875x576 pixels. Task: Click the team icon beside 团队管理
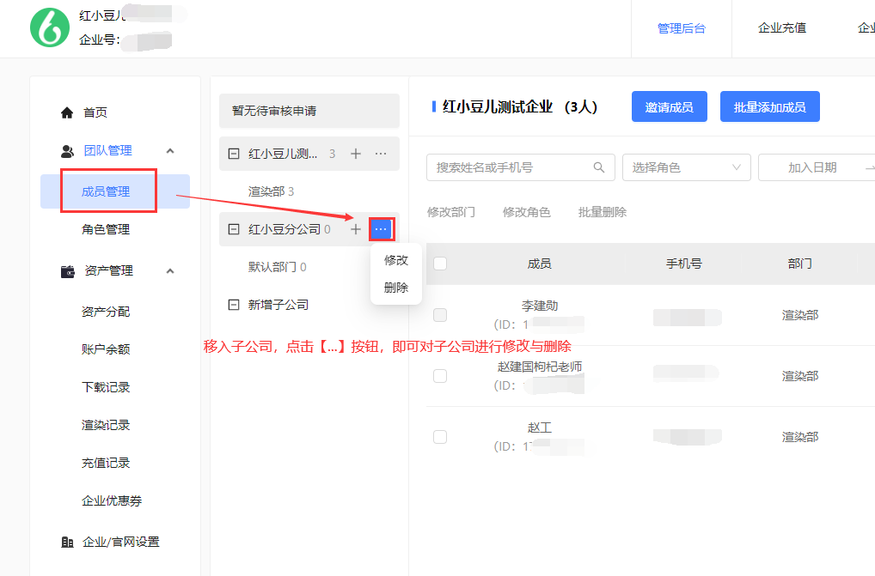point(68,151)
